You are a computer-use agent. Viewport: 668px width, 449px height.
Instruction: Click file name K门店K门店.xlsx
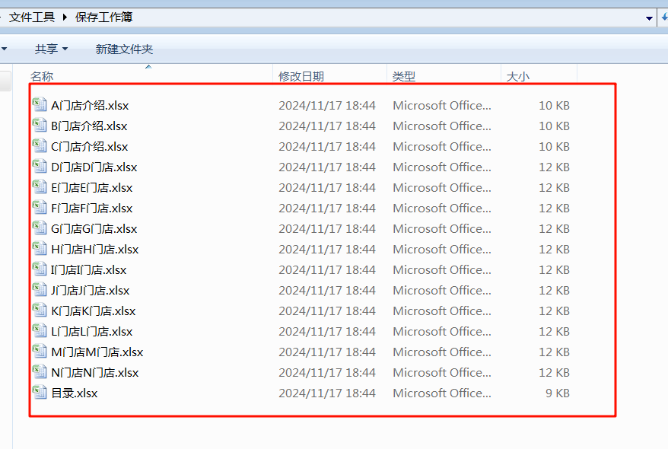(94, 310)
